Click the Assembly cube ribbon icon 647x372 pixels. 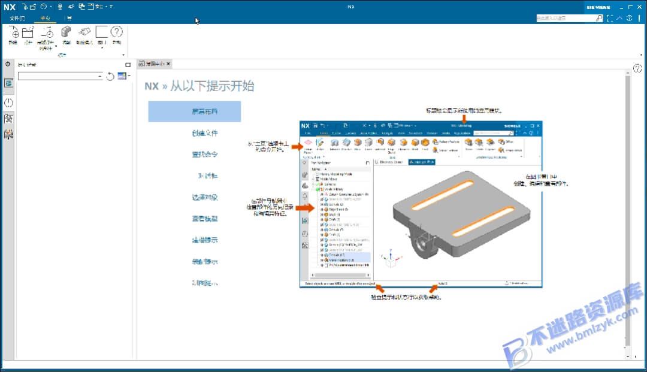click(66, 32)
